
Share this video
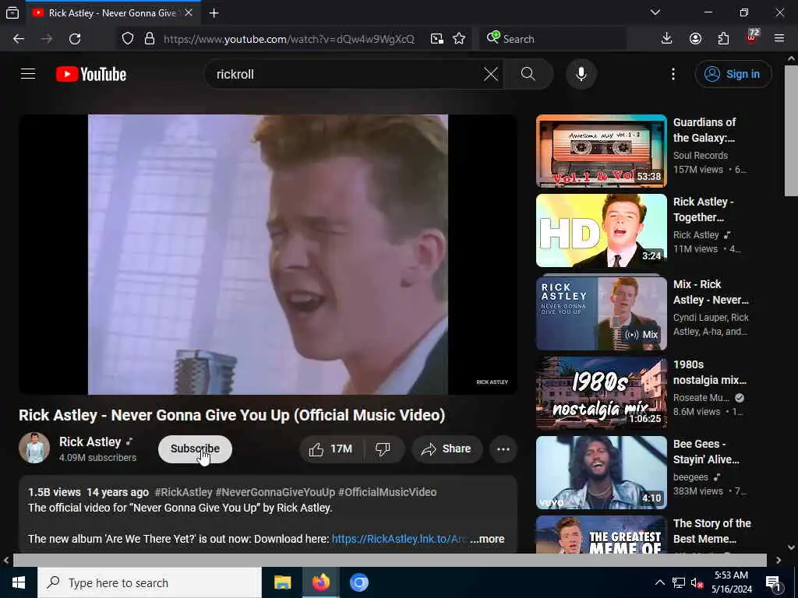(x=447, y=449)
